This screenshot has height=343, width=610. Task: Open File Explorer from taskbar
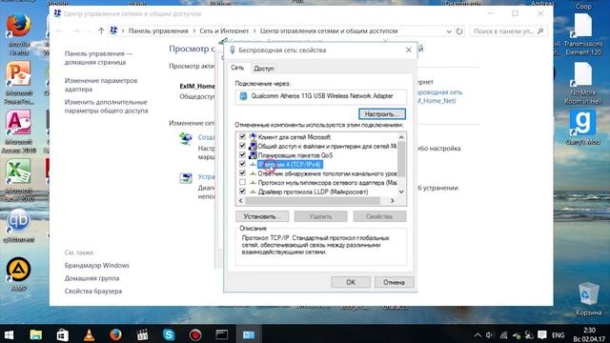(36, 334)
